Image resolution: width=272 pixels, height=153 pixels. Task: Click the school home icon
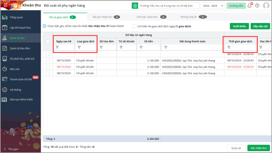click(135, 6)
